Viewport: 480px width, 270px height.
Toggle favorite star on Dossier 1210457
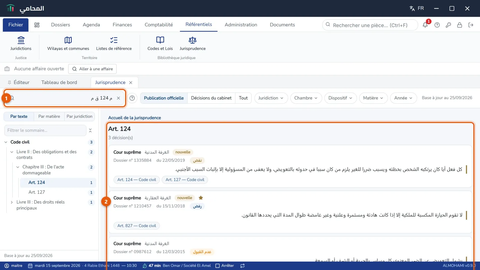(x=201, y=198)
